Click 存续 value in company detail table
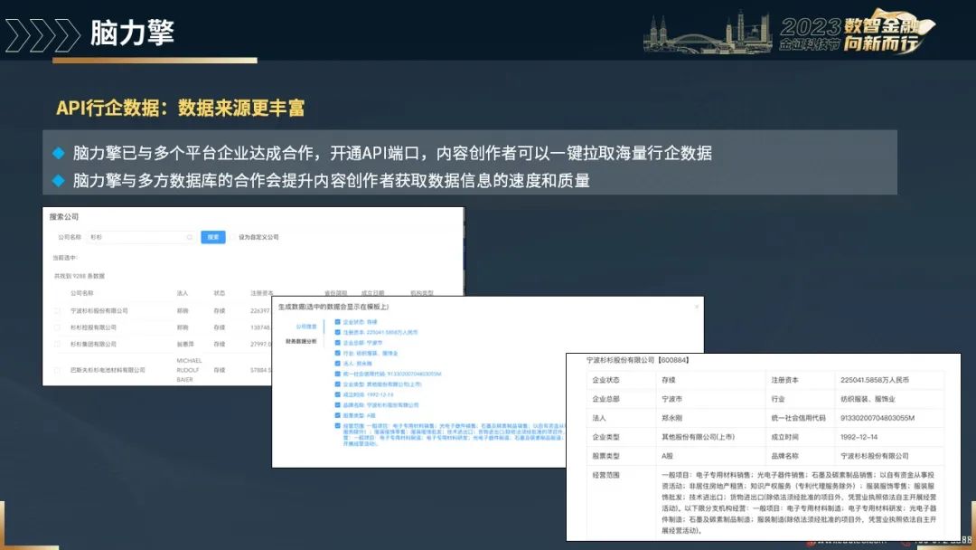The height and width of the screenshot is (550, 976). pyautogui.click(x=669, y=380)
